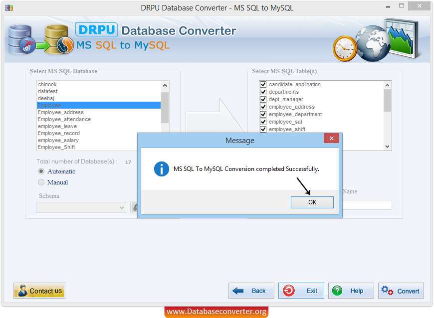Click the refresh icon beside the Schema dropdown
Screen dimensions: 434x318
click(134, 207)
